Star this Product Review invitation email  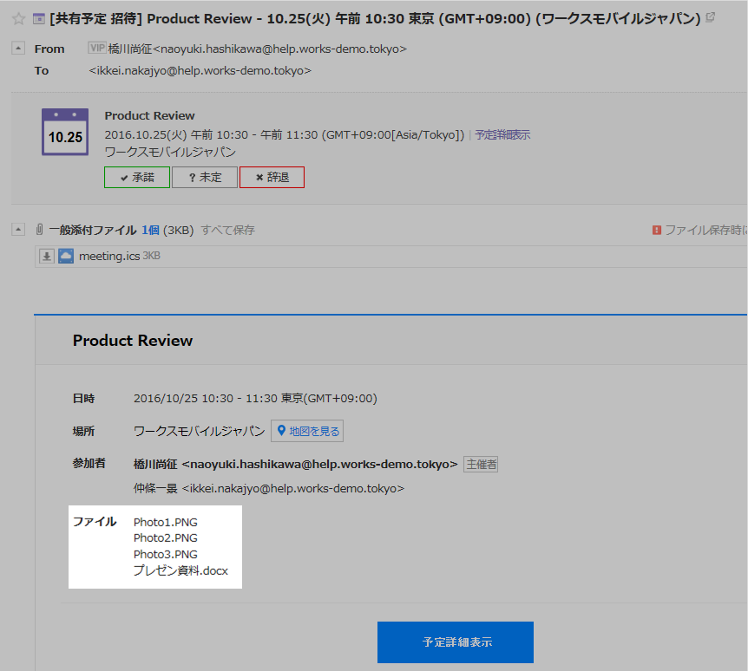18,18
